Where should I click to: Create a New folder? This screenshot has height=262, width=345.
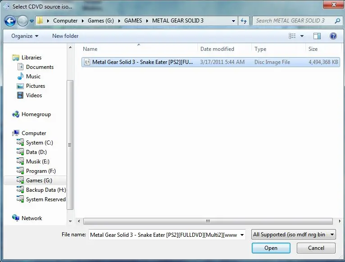click(65, 36)
